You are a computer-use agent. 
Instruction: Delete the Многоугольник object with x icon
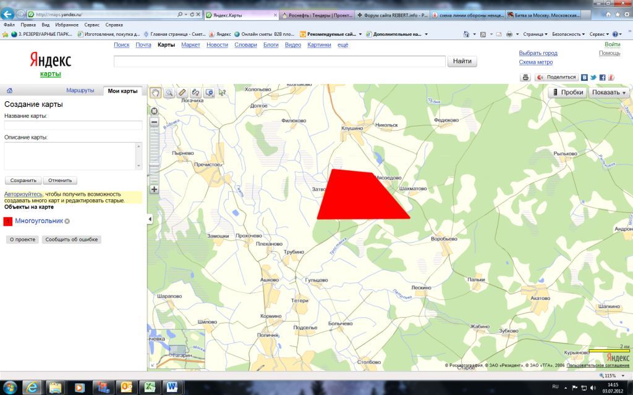pyautogui.click(x=67, y=222)
